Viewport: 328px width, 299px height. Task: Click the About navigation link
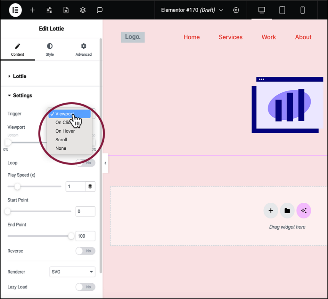303,37
